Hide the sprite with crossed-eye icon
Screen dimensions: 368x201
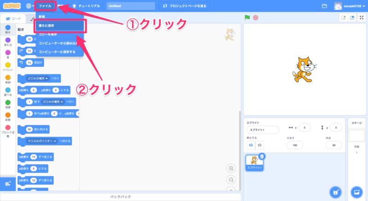(x=260, y=145)
